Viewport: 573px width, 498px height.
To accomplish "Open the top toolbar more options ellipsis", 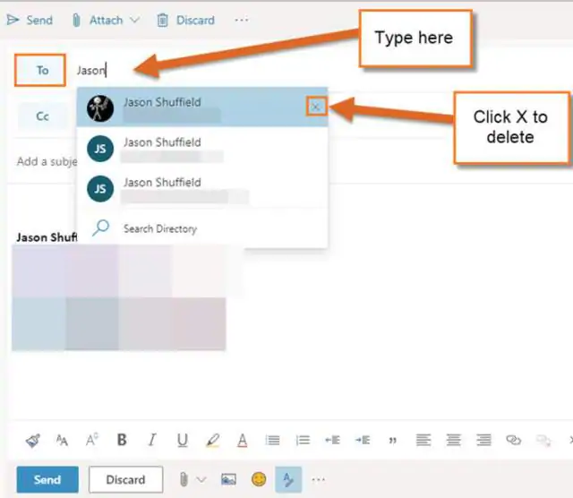I will (x=242, y=20).
